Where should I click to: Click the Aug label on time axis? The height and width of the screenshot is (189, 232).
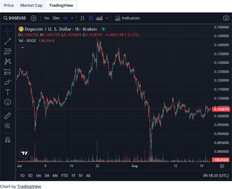coord(134,166)
